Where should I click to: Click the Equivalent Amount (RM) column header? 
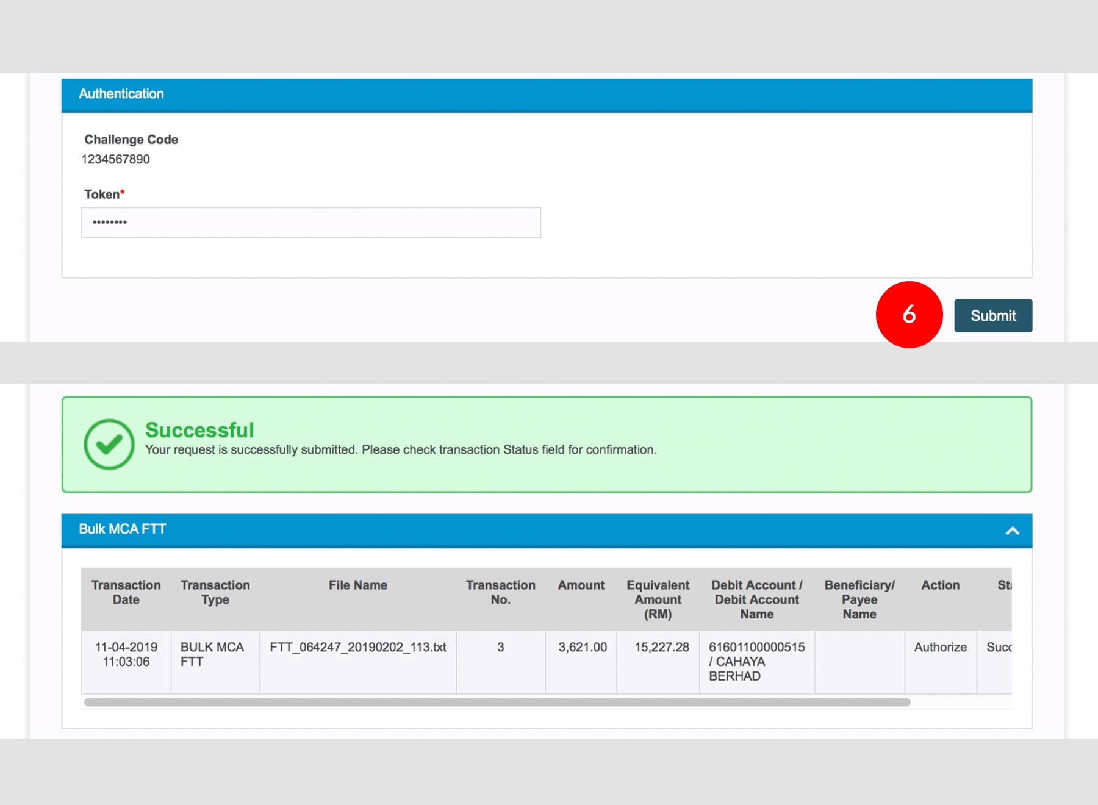658,599
